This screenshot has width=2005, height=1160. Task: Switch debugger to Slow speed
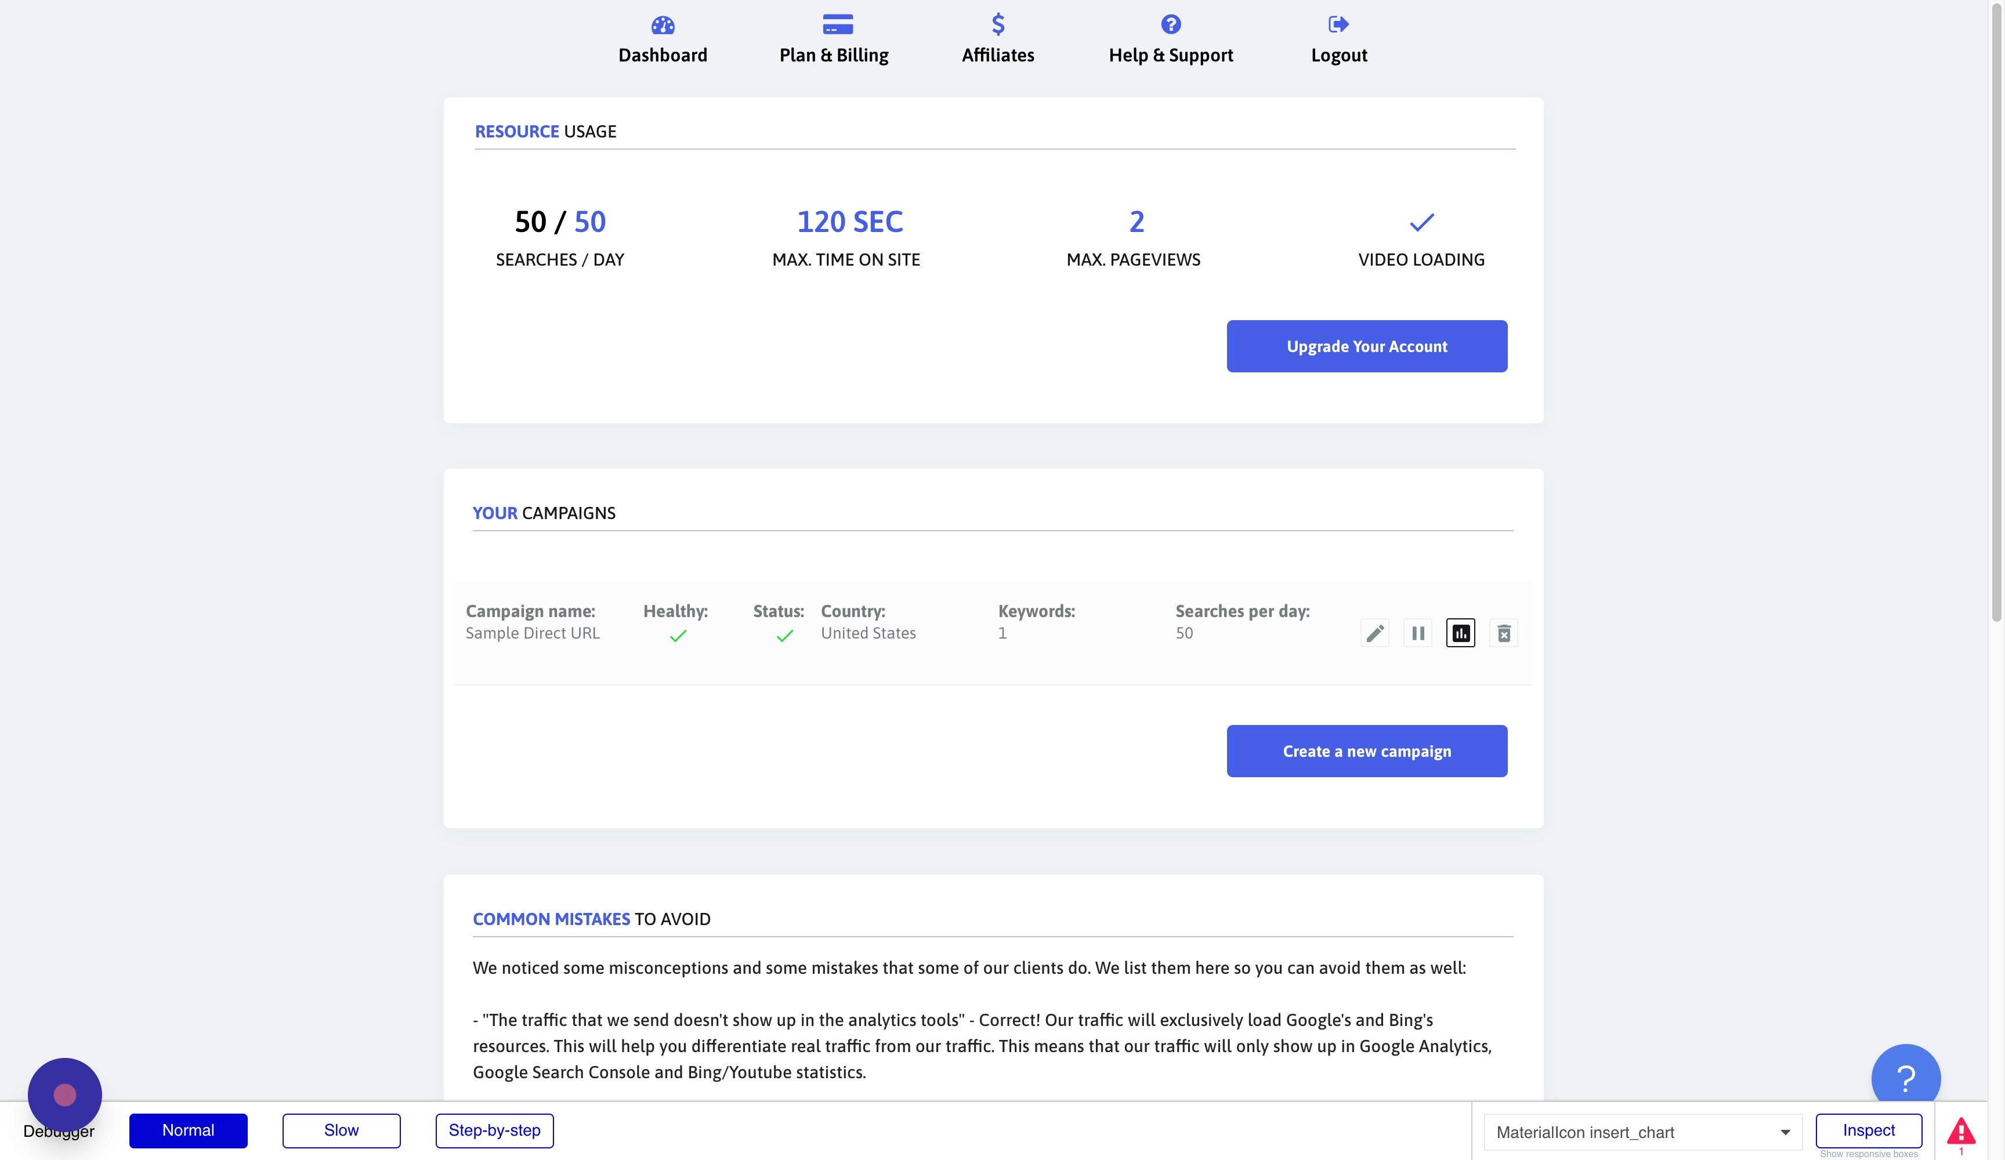coord(341,1130)
